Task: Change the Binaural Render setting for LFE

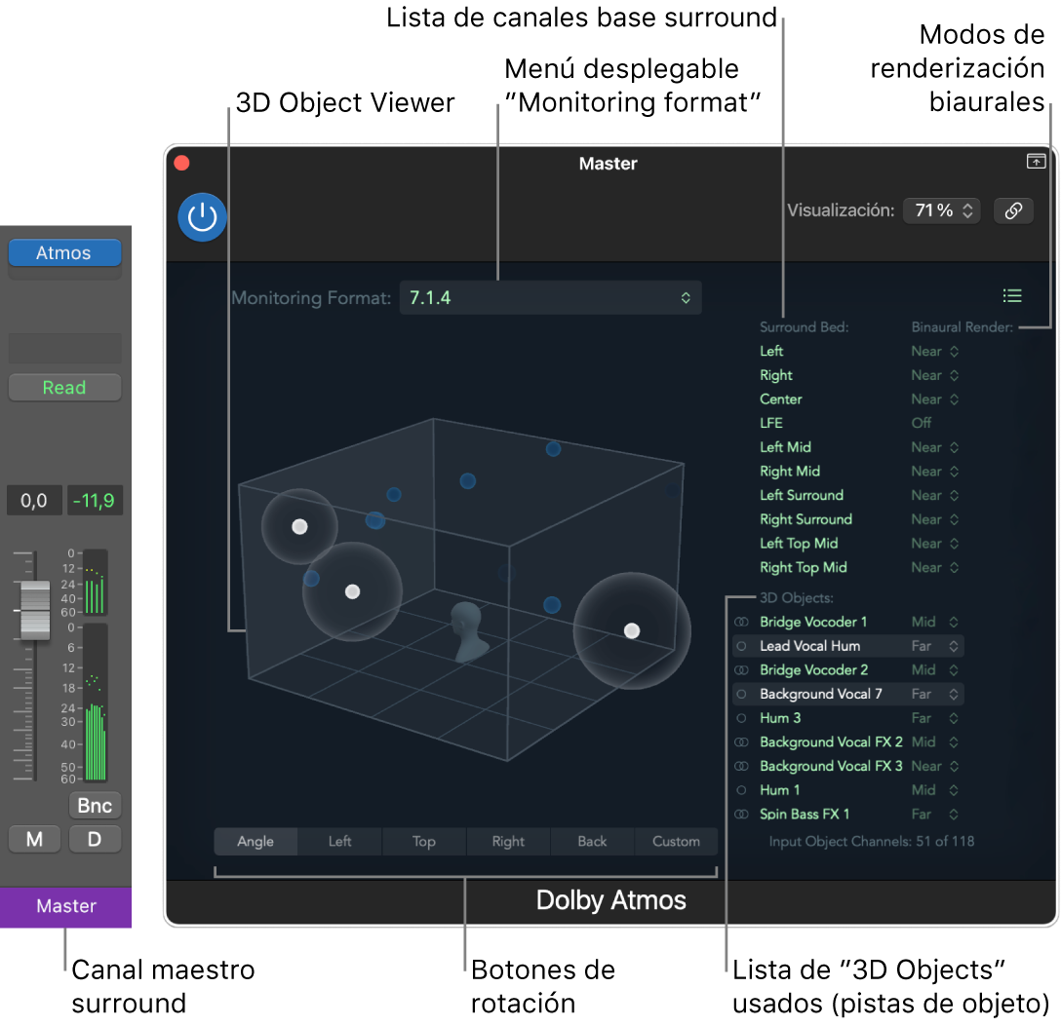Action: click(923, 423)
